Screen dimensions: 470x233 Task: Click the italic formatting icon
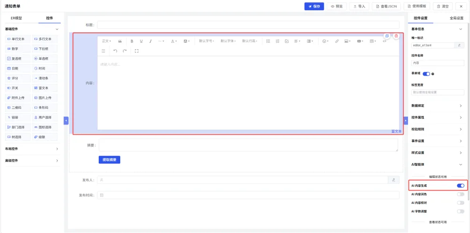click(x=150, y=41)
